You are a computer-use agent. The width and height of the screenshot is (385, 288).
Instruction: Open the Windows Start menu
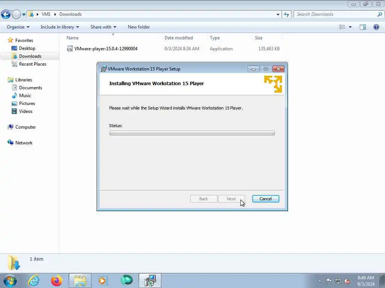click(10, 280)
